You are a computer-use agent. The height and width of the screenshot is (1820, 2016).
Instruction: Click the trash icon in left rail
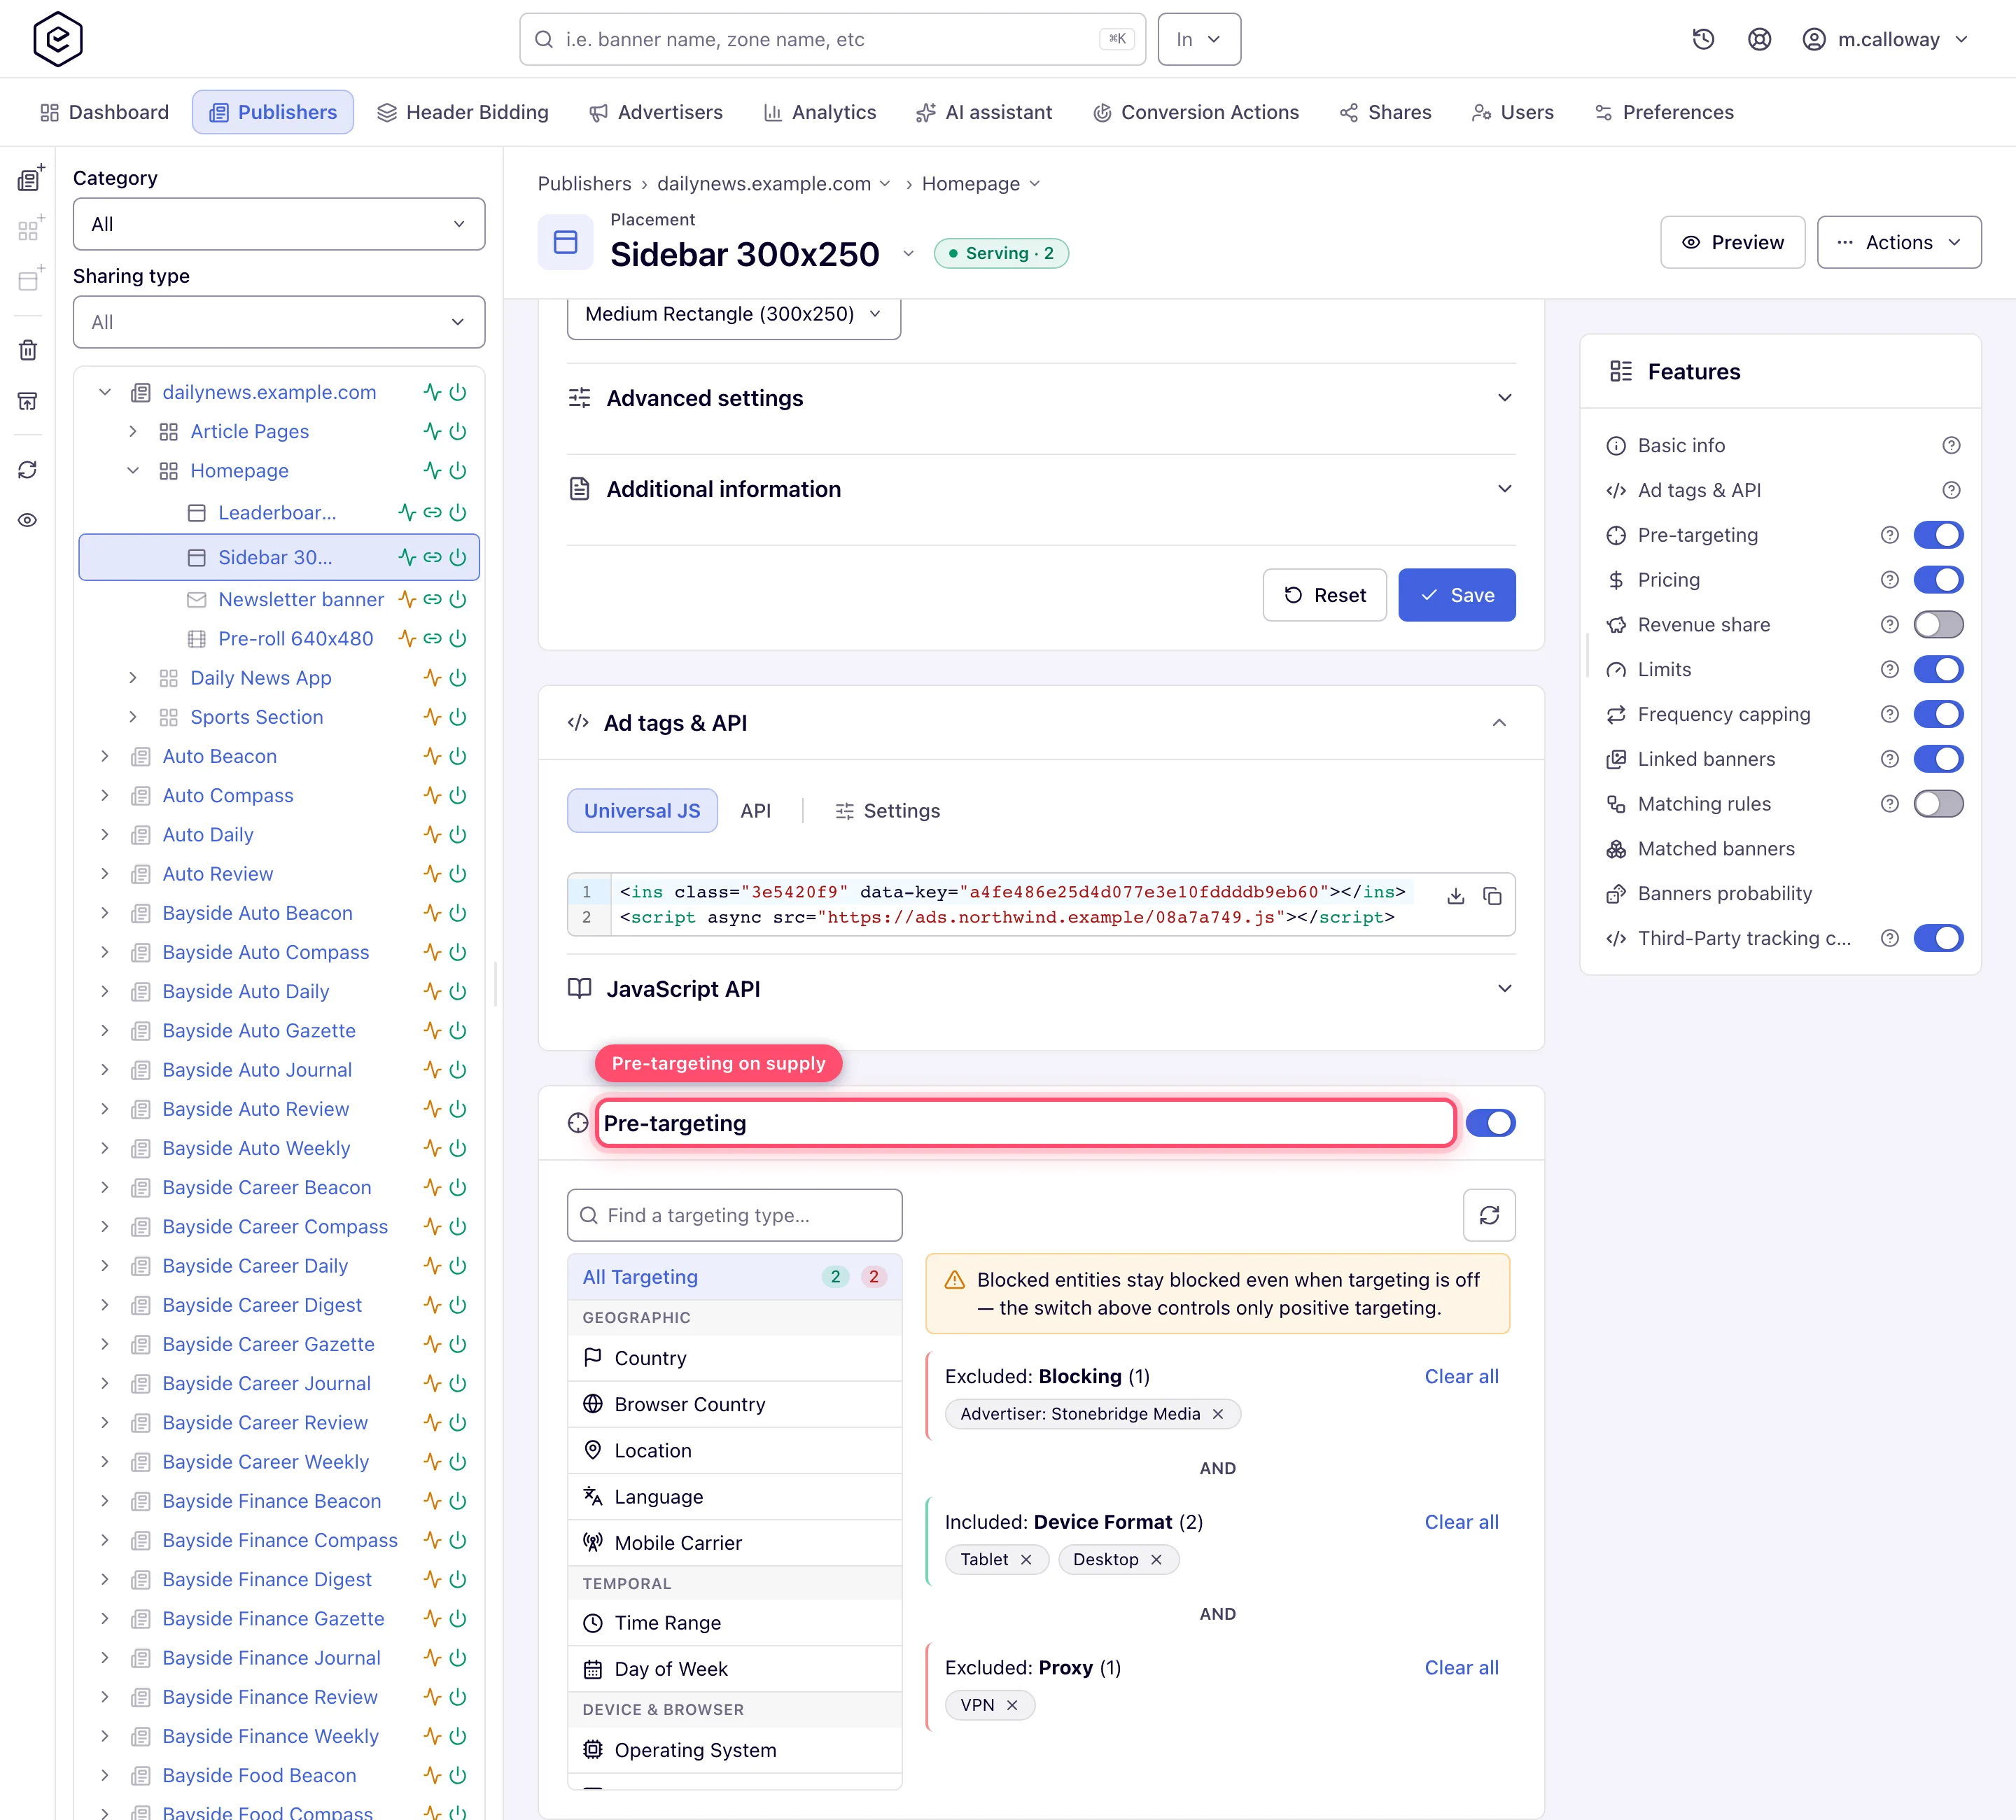pos(28,350)
